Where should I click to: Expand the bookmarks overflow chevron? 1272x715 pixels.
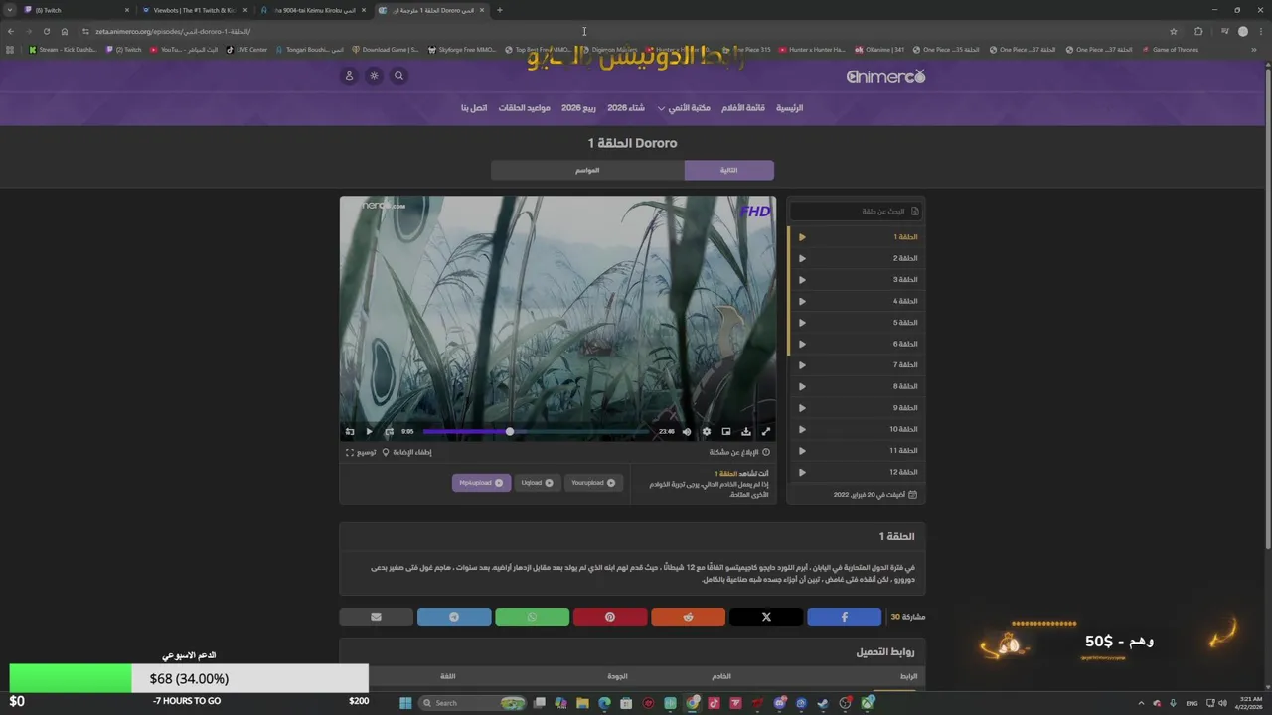coord(1254,50)
